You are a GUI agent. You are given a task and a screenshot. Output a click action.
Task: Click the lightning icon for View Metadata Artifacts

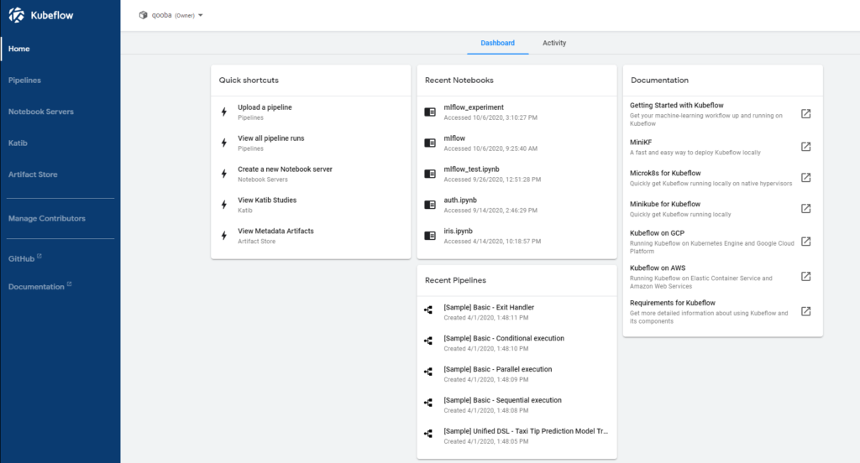pos(223,236)
